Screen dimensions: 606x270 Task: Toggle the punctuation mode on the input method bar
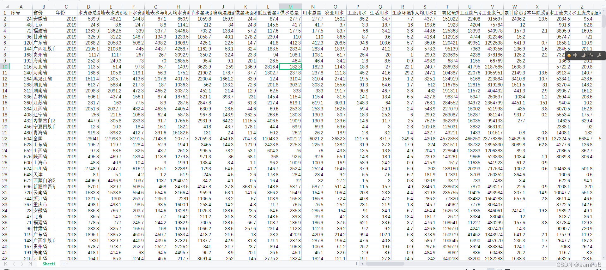point(591,55)
